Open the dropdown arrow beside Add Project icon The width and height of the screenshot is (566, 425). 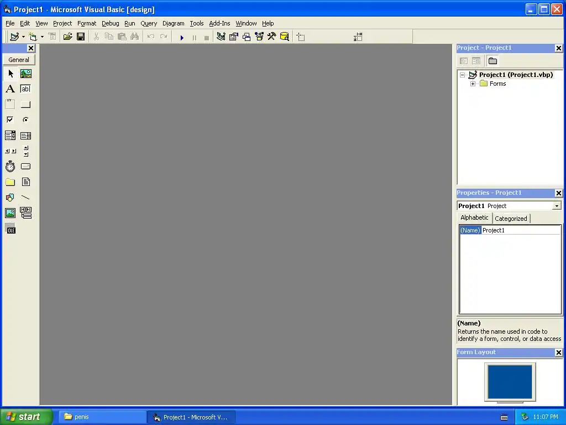click(23, 37)
